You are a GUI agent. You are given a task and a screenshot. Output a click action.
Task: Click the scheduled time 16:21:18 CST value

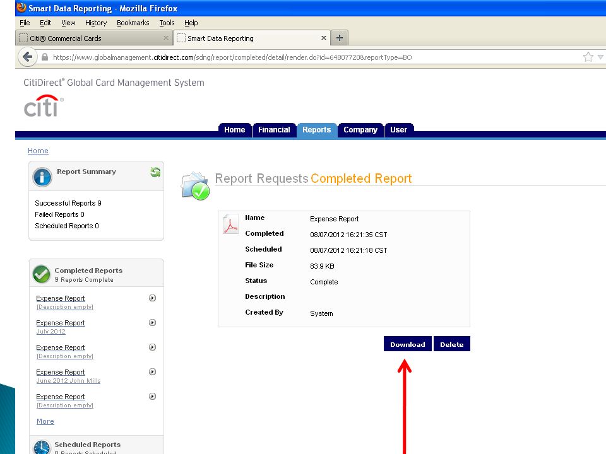[348, 250]
